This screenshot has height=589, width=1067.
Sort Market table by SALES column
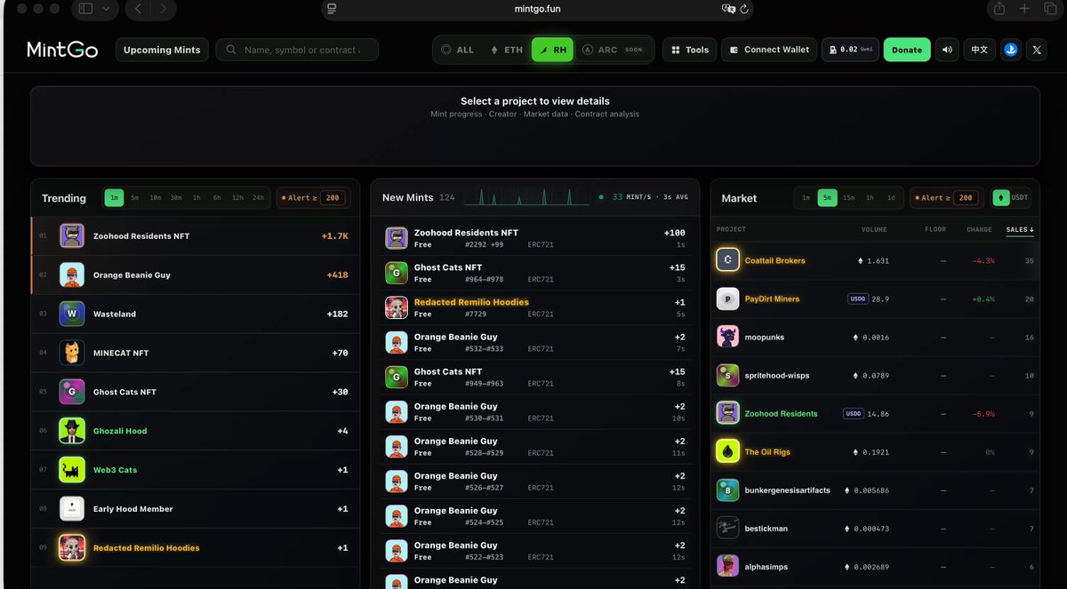point(1020,229)
